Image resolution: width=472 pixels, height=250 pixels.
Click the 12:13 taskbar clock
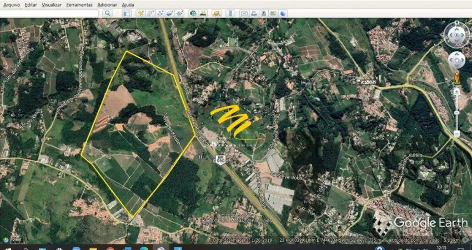tap(441, 248)
